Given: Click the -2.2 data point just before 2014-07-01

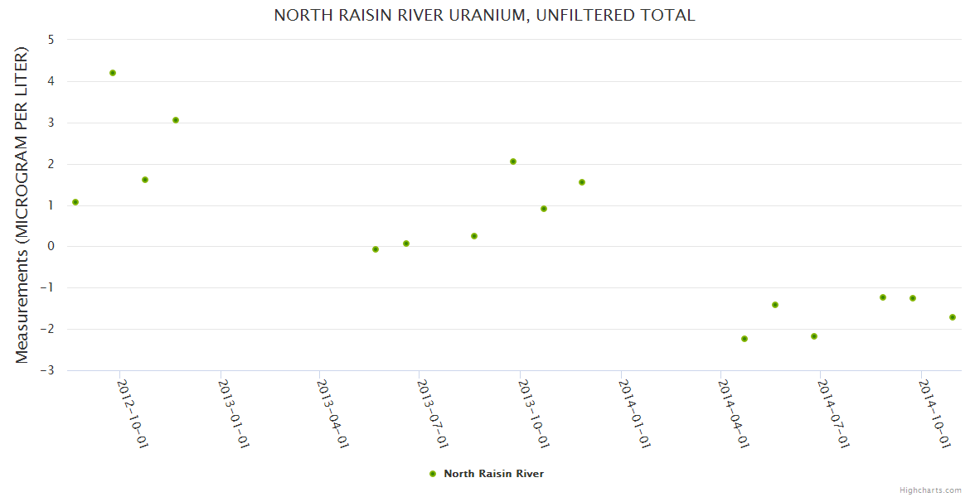Looking at the screenshot, I should [814, 336].
